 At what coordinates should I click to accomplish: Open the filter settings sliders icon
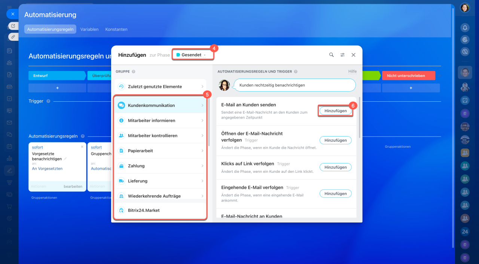[x=342, y=55]
